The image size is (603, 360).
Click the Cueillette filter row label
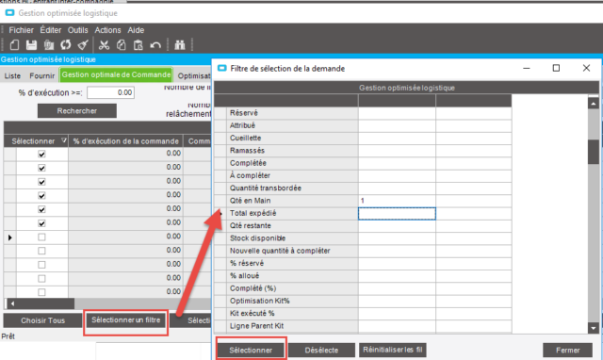click(x=245, y=139)
